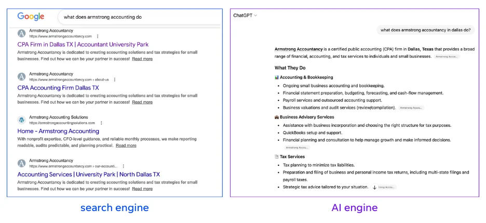The image size is (486, 223).
Task: Click the document emoji before Tax Services
Action: pos(277,156)
